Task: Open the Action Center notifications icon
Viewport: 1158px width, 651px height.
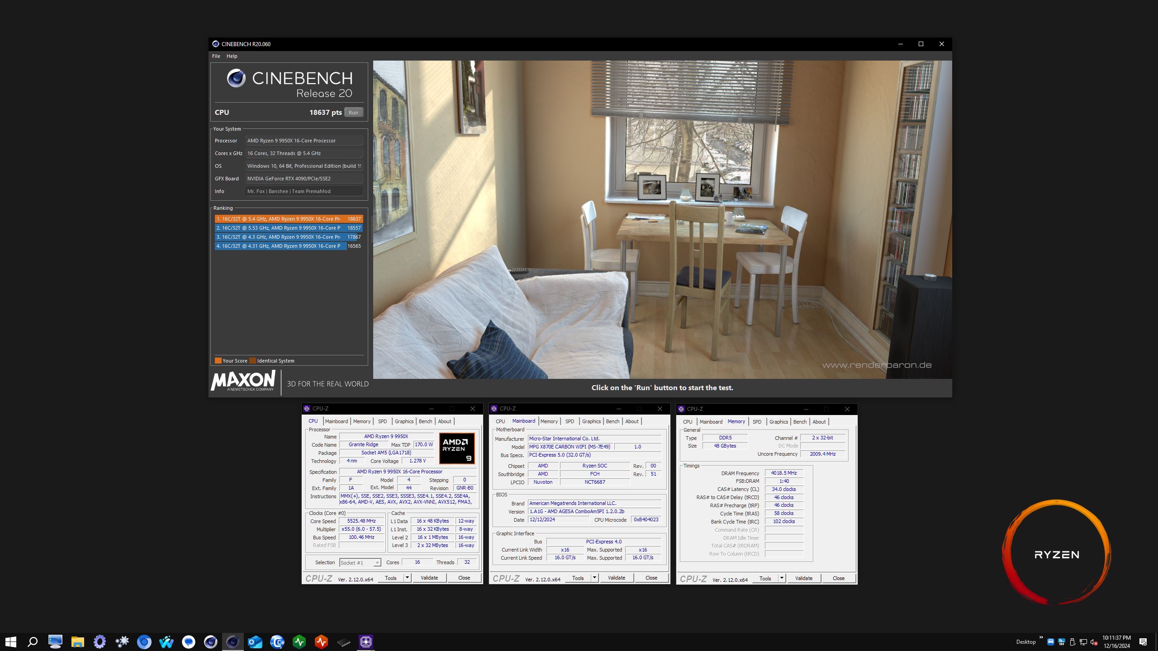Action: coord(1143,642)
